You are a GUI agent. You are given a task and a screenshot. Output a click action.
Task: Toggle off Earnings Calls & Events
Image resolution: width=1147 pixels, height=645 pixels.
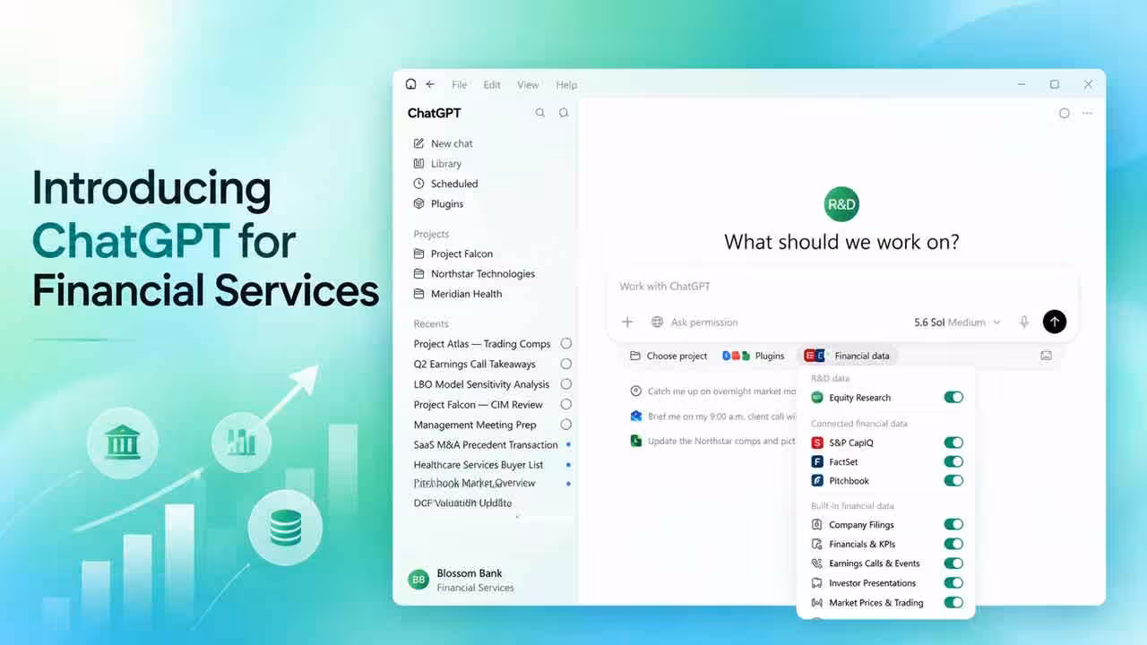(x=953, y=563)
